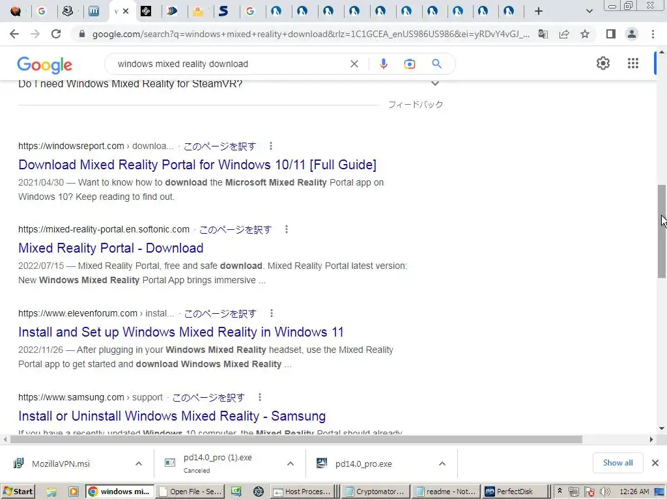Switch to the black dice-icon tab

(x=146, y=11)
